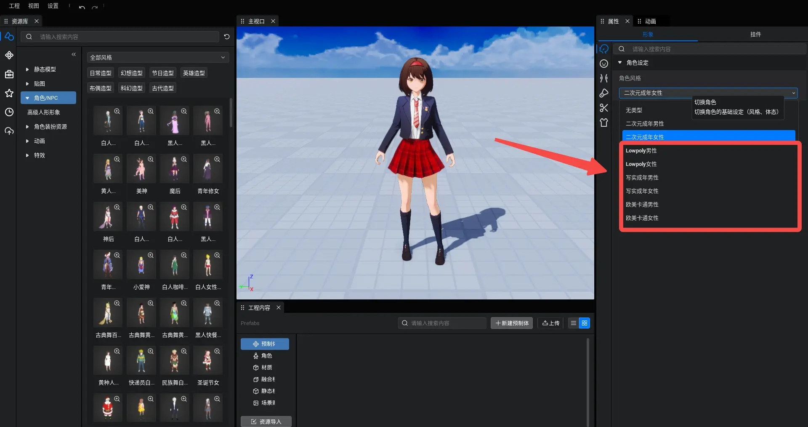Image resolution: width=808 pixels, height=427 pixels.
Task: Open the 全部风格 style dropdown
Action: pyautogui.click(x=158, y=57)
